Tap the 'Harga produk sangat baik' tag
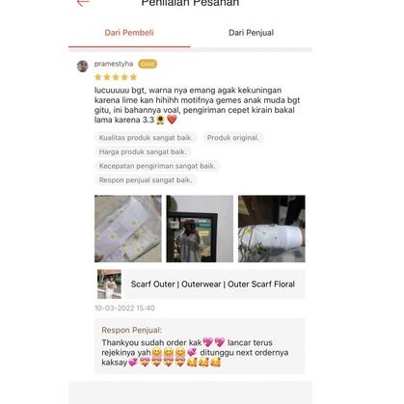Screen dimensions: 404x404 [x=143, y=151]
